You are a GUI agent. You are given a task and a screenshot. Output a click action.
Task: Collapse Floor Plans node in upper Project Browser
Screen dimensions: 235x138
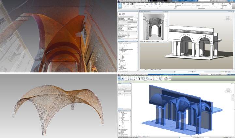click(119, 44)
